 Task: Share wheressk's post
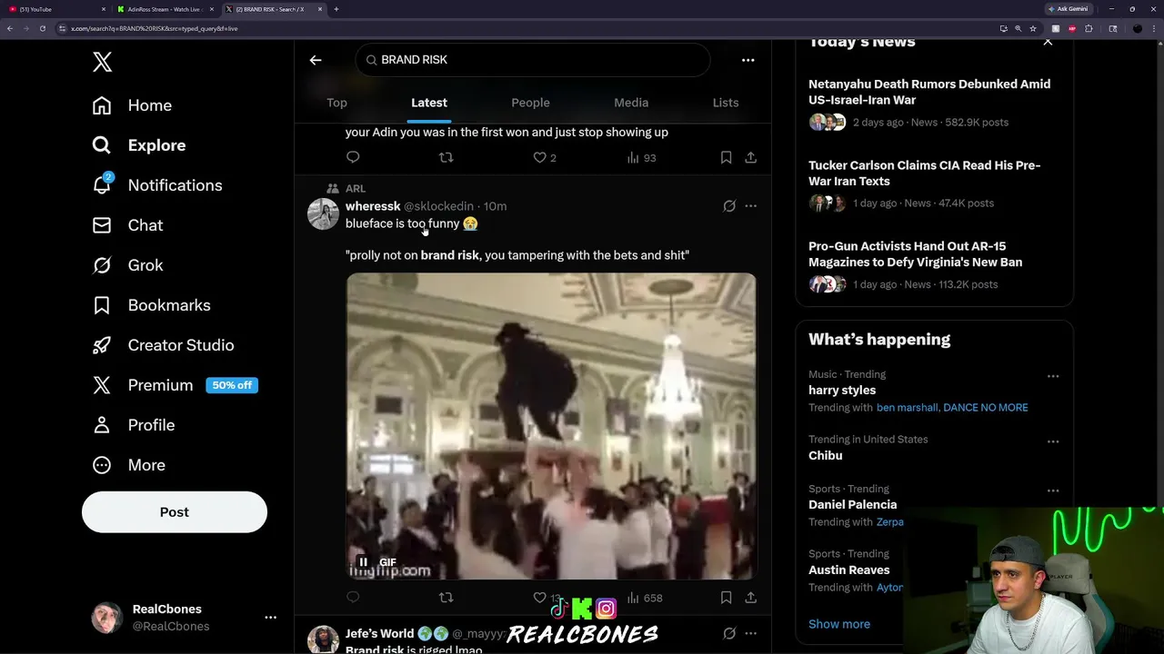(750, 598)
